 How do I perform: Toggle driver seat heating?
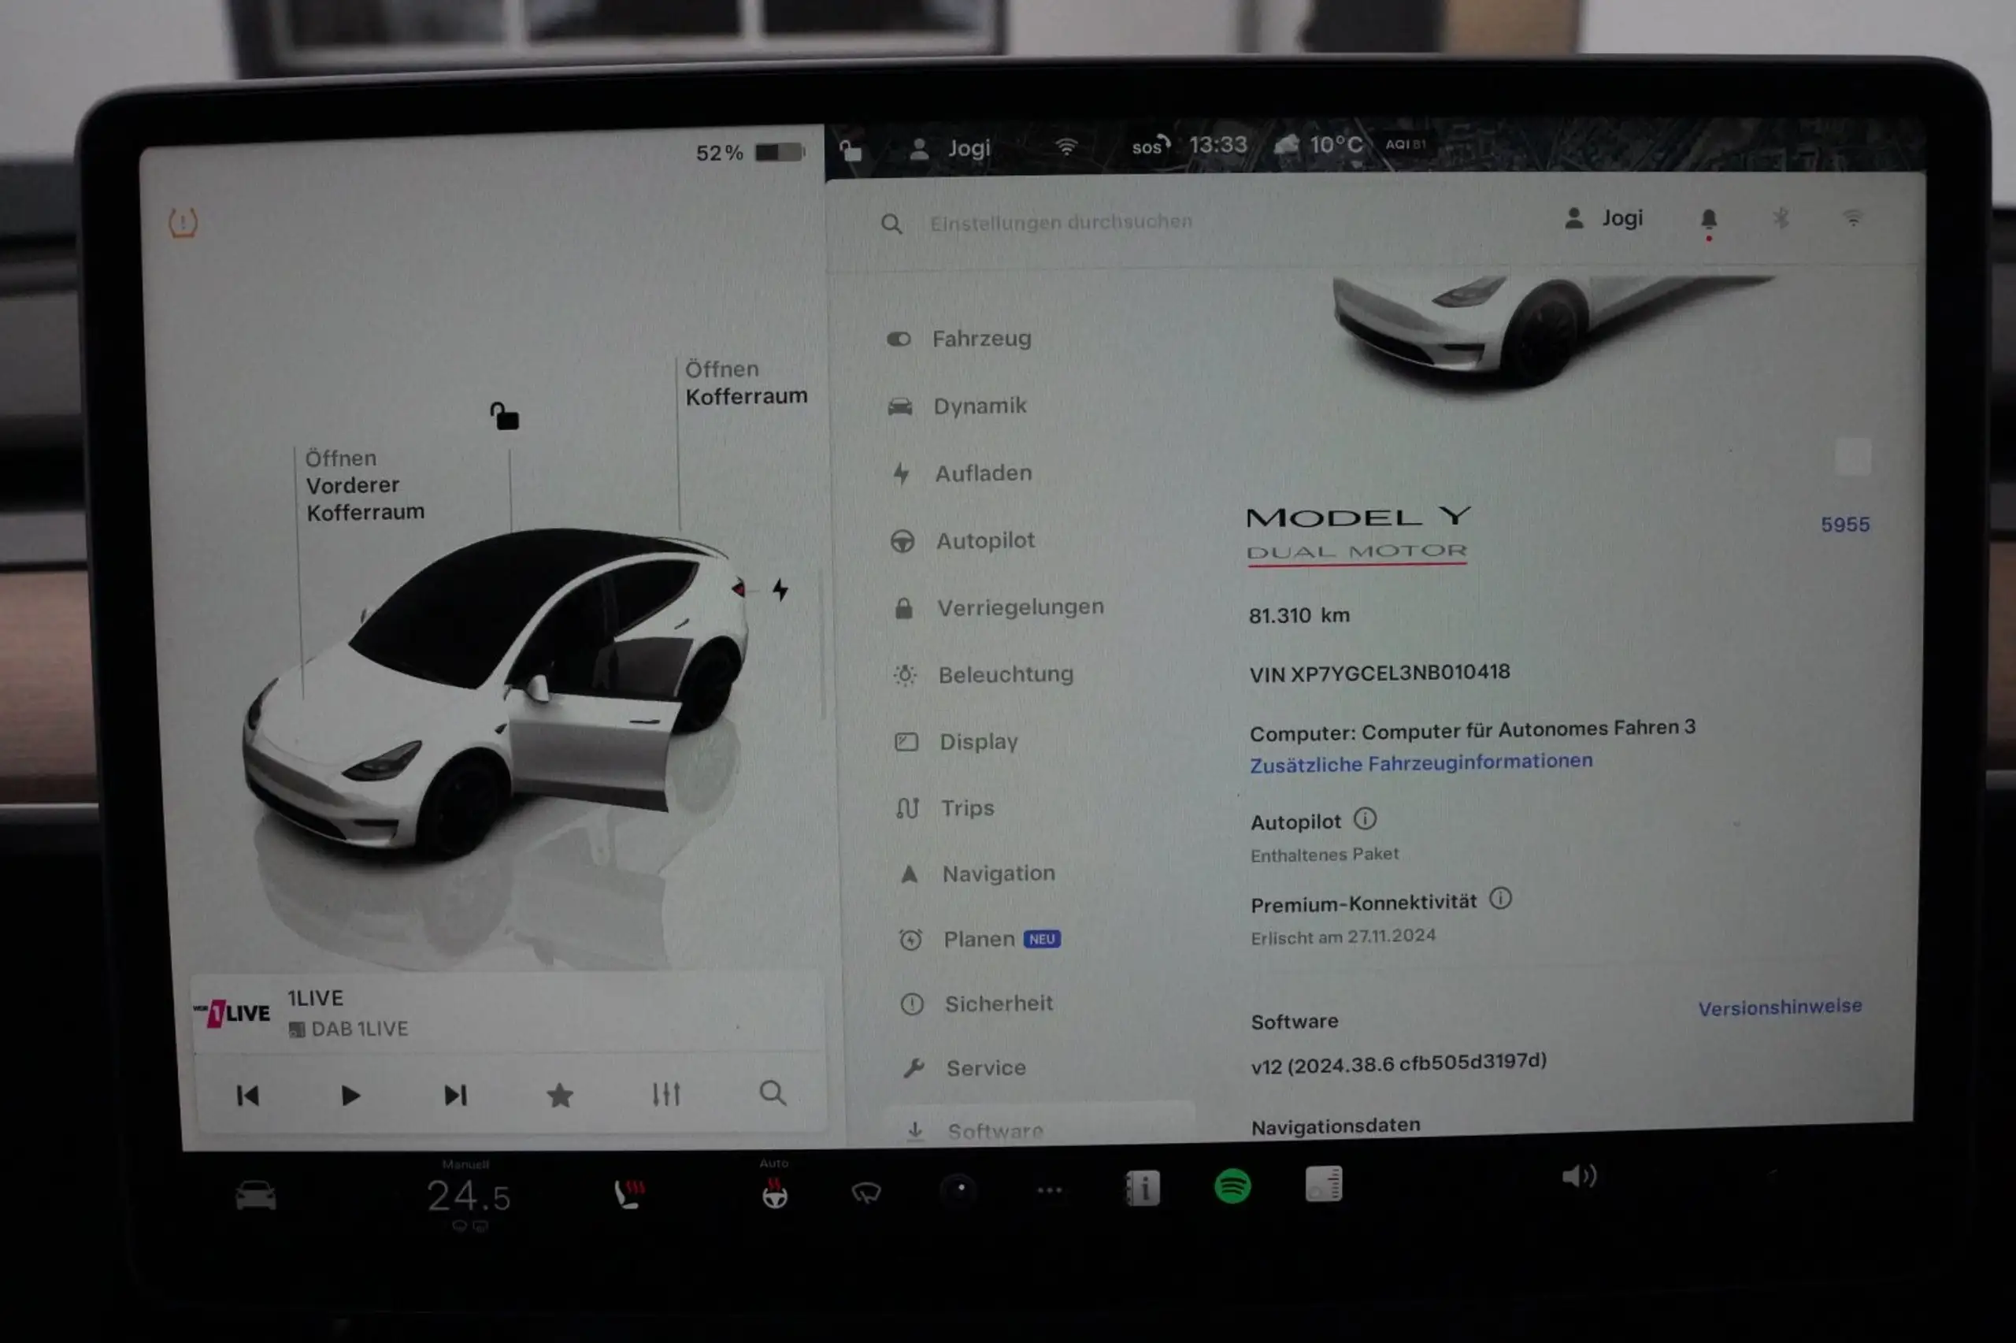631,1193
